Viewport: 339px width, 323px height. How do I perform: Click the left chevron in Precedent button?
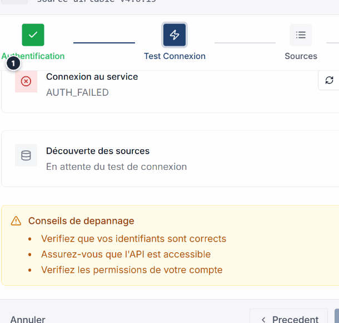(x=263, y=319)
